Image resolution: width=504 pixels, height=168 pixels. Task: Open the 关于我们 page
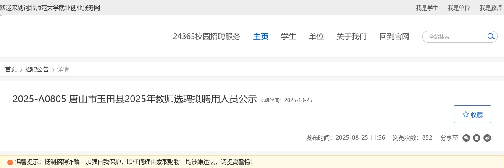coord(352,37)
